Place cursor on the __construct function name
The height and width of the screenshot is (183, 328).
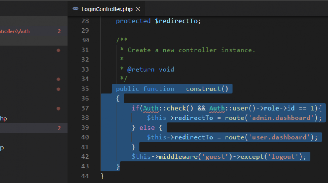tap(203, 89)
